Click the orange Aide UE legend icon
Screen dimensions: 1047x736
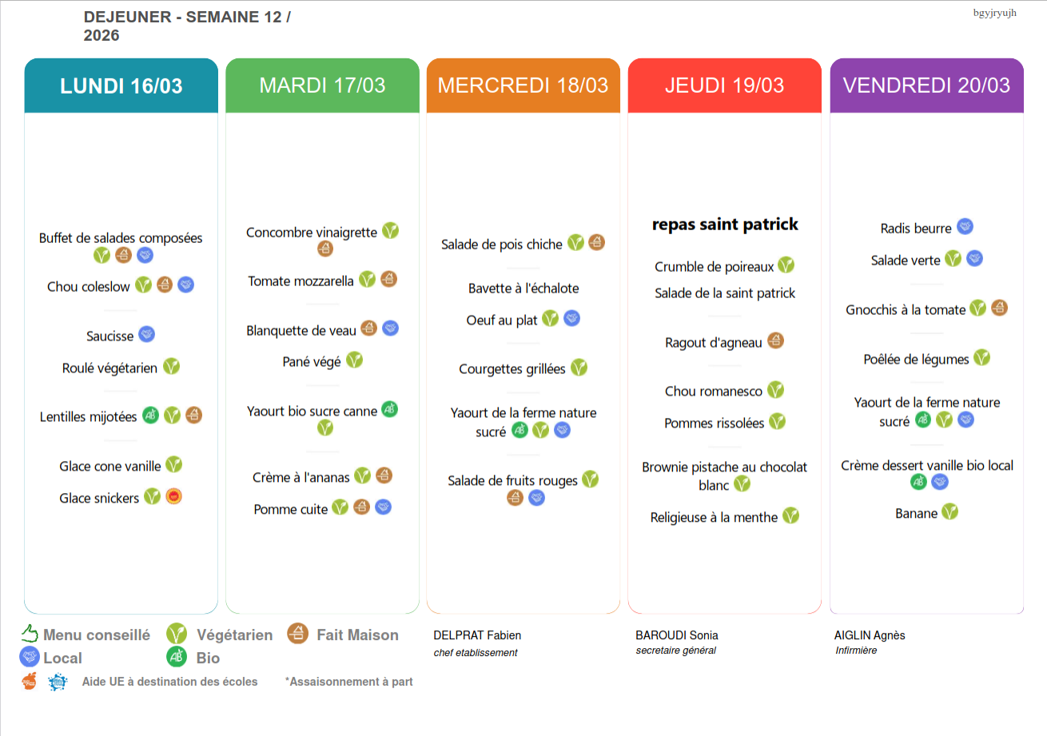[30, 682]
